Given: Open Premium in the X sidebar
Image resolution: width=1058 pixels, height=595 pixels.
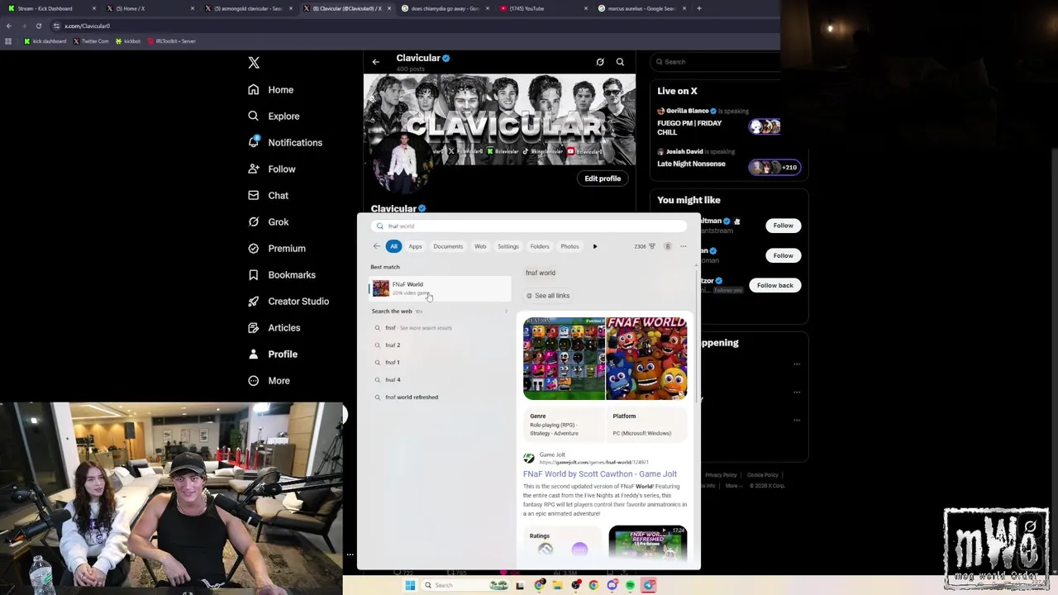Looking at the screenshot, I should point(277,248).
